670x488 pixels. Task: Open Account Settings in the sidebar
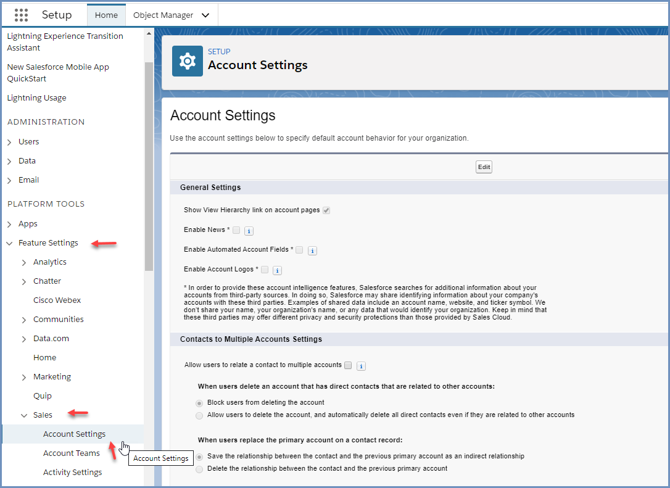(x=75, y=434)
